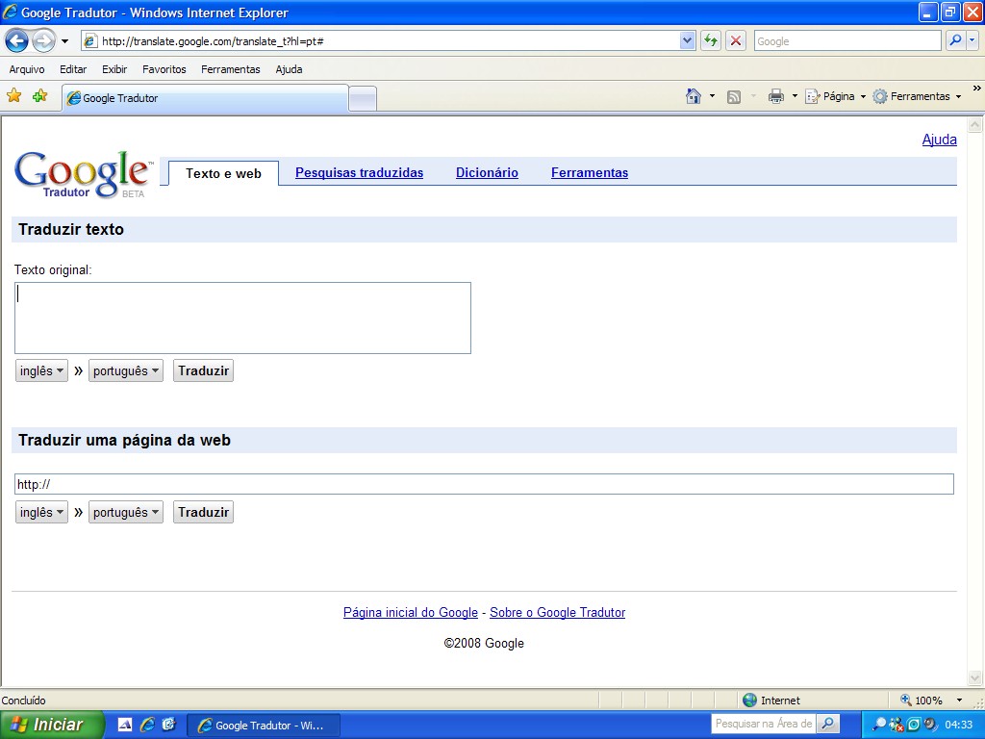This screenshot has width=985, height=739.
Task: Open source language dropdown for text translation
Action: (x=41, y=371)
